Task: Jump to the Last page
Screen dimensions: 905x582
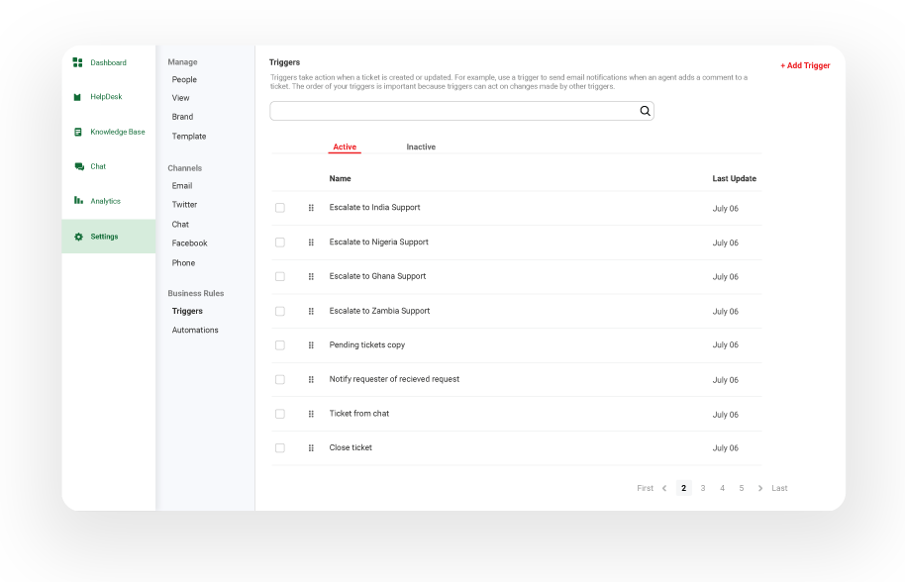Action: pyautogui.click(x=779, y=488)
